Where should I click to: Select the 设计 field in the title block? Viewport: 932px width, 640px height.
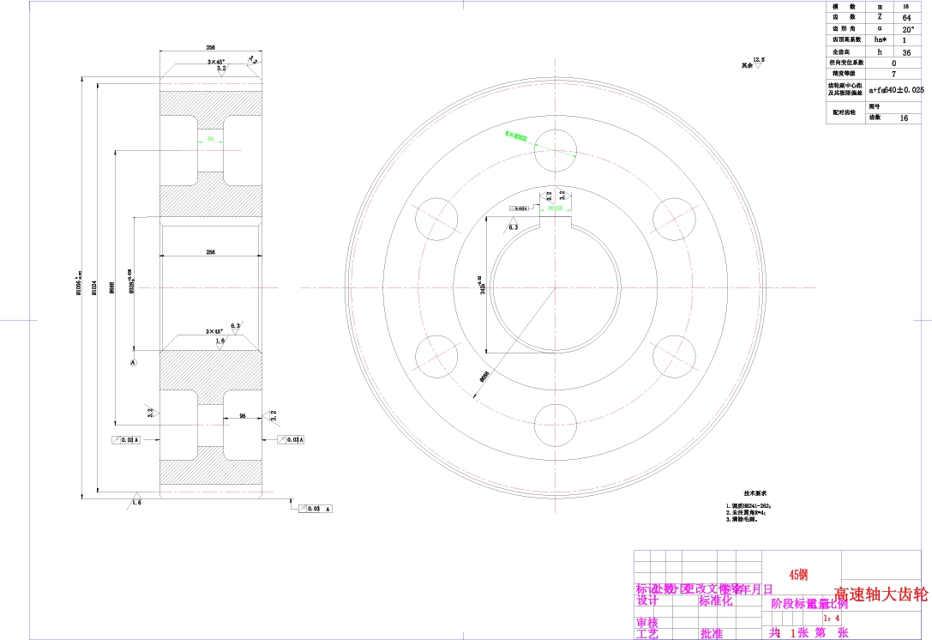[x=646, y=600]
